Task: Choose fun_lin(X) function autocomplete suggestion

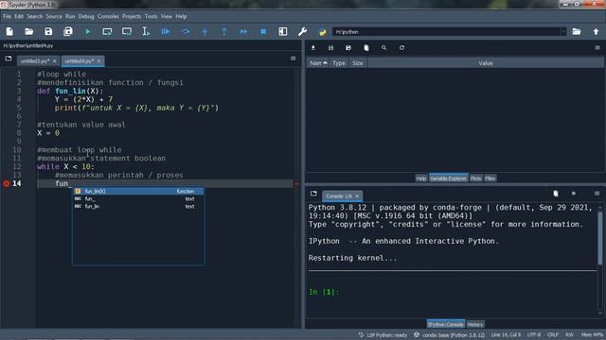Action: pyautogui.click(x=138, y=191)
